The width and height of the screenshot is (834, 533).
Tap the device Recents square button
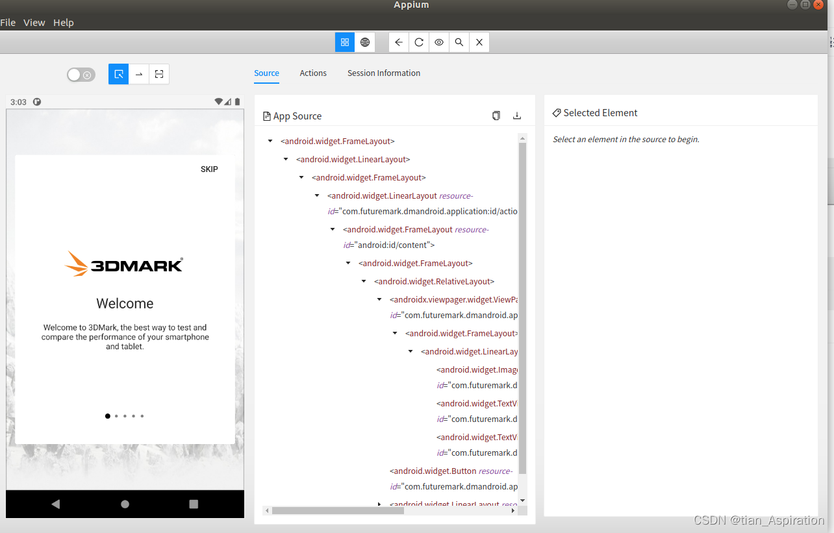194,504
